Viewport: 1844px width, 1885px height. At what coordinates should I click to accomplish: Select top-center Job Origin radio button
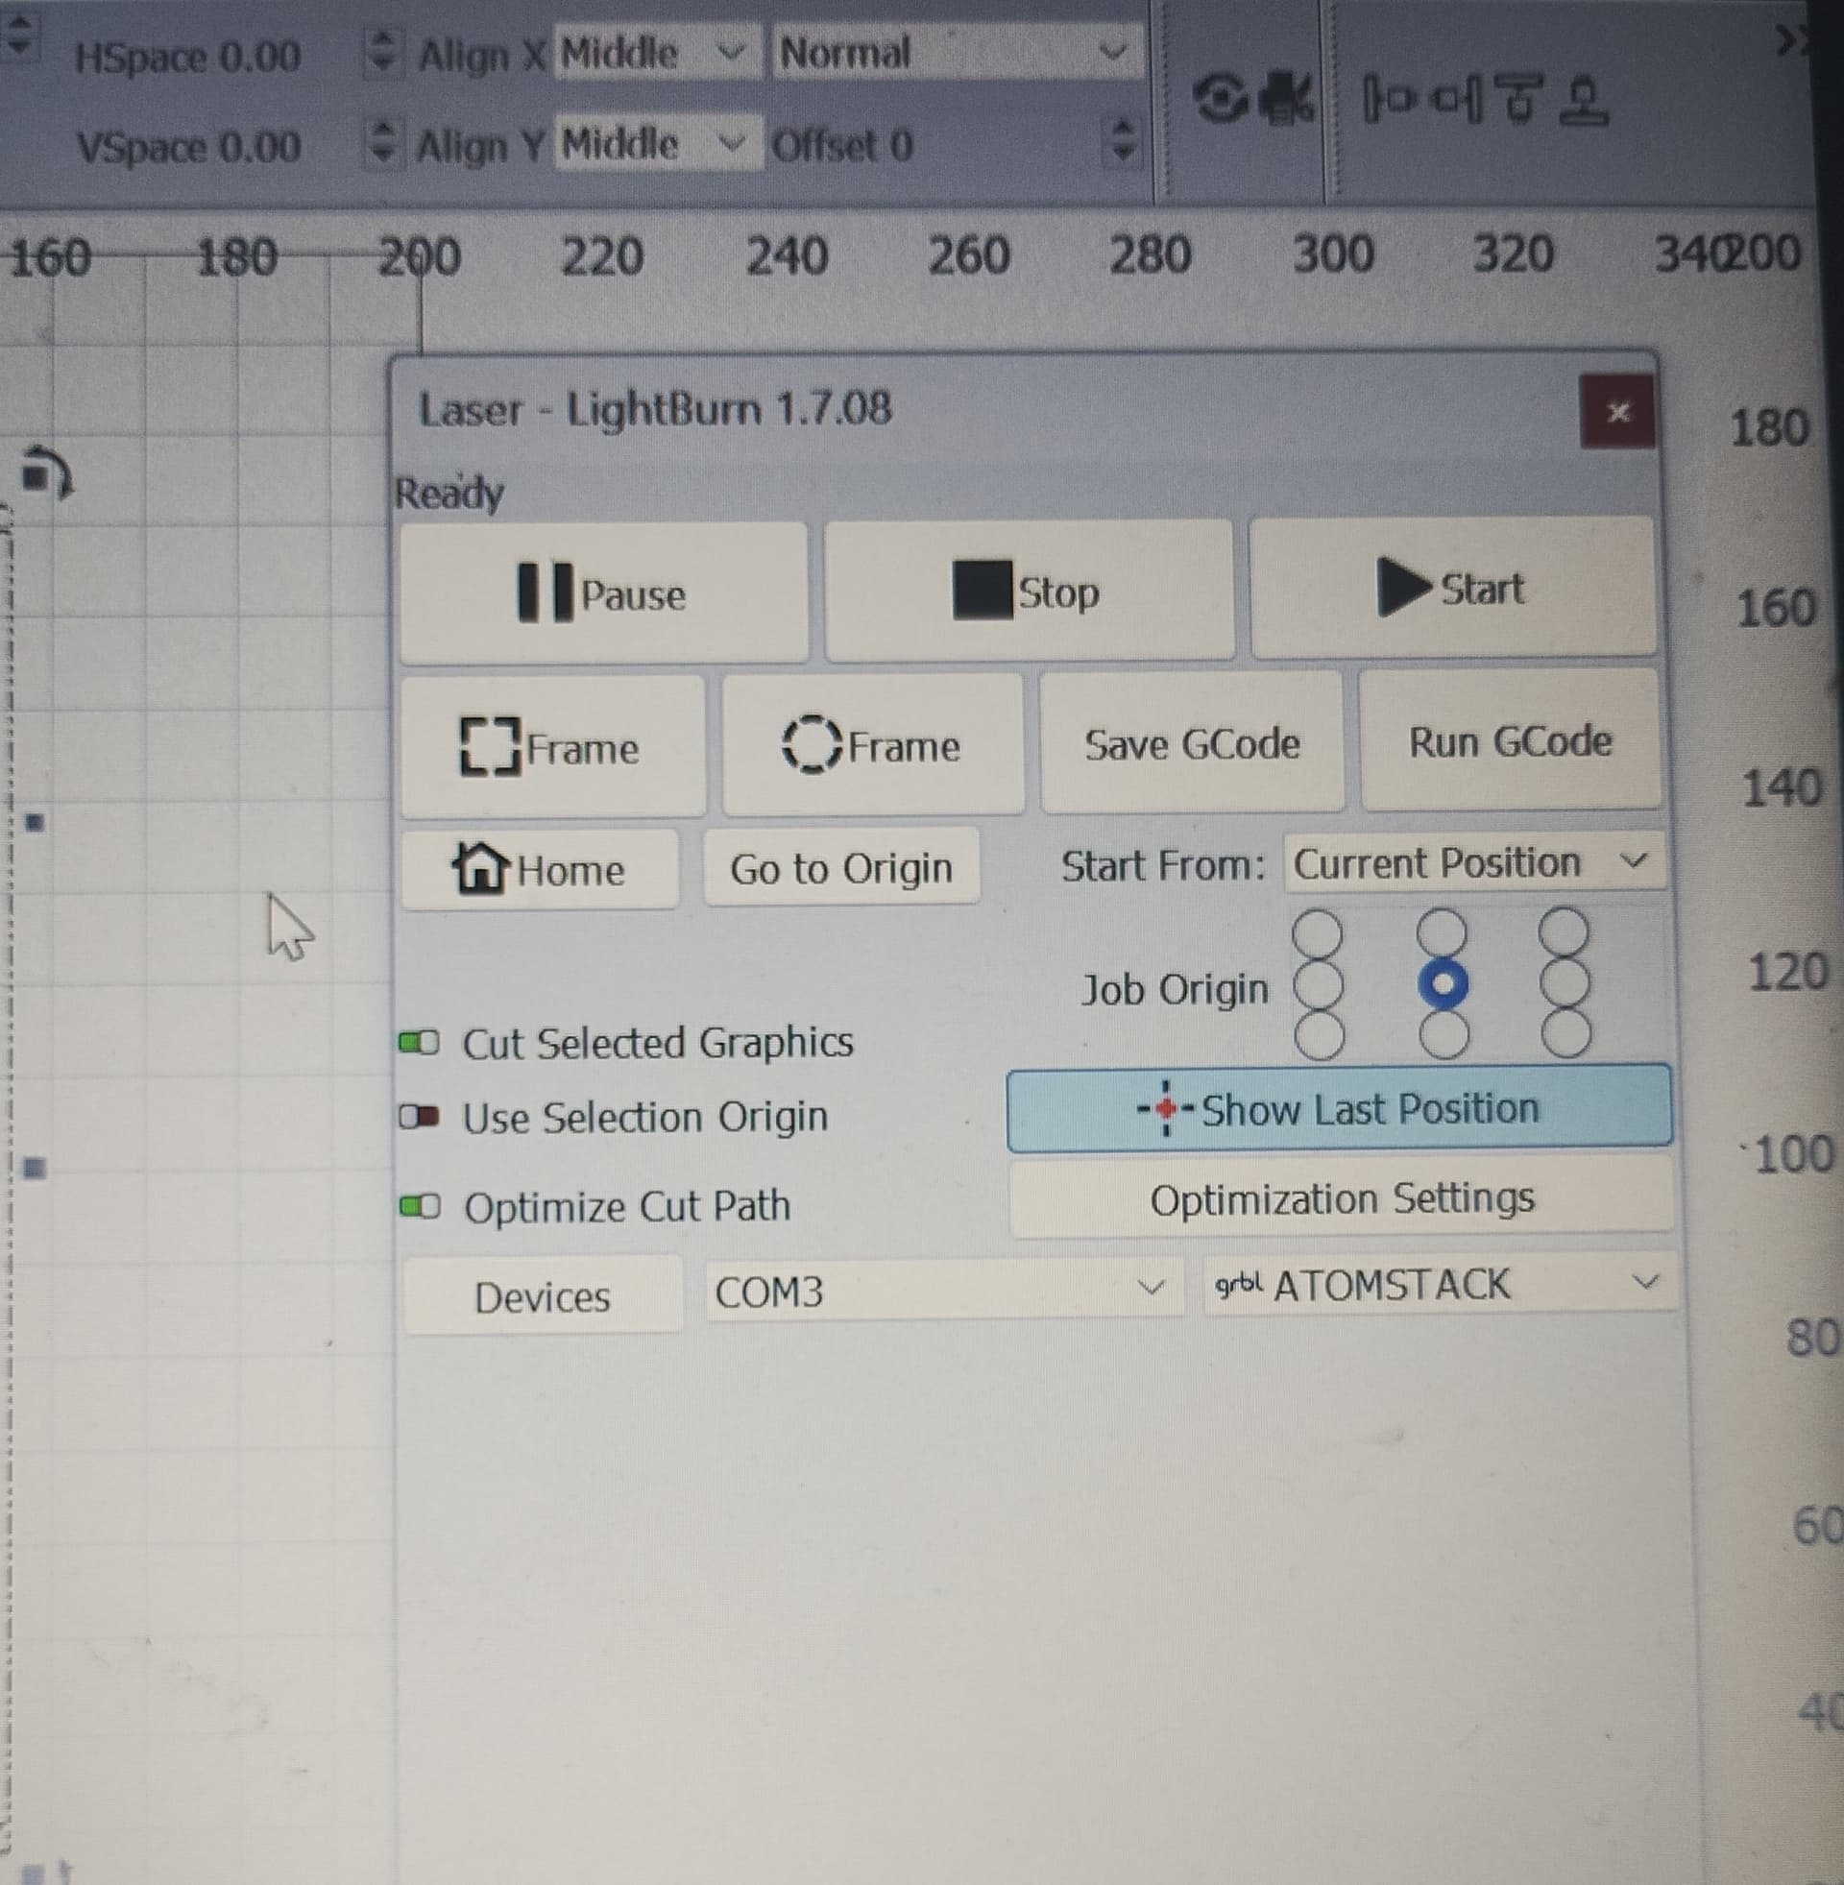[1442, 932]
